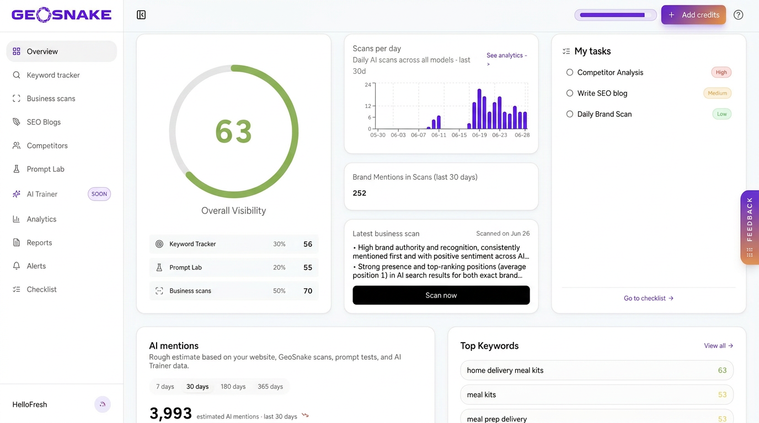This screenshot has width=759, height=423.
Task: Click View all in Top Keywords
Action: 718,346
